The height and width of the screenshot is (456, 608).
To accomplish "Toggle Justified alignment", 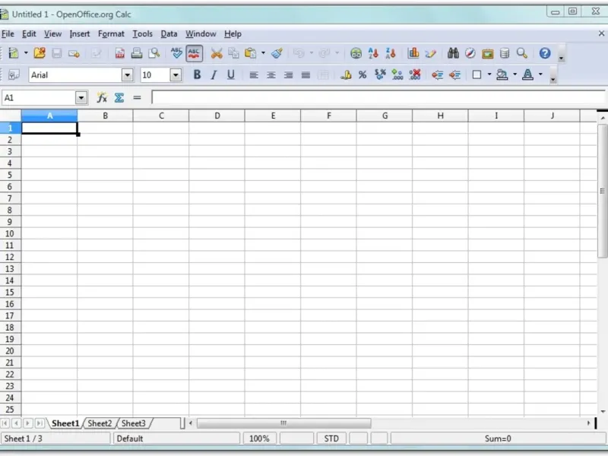I will (x=306, y=74).
